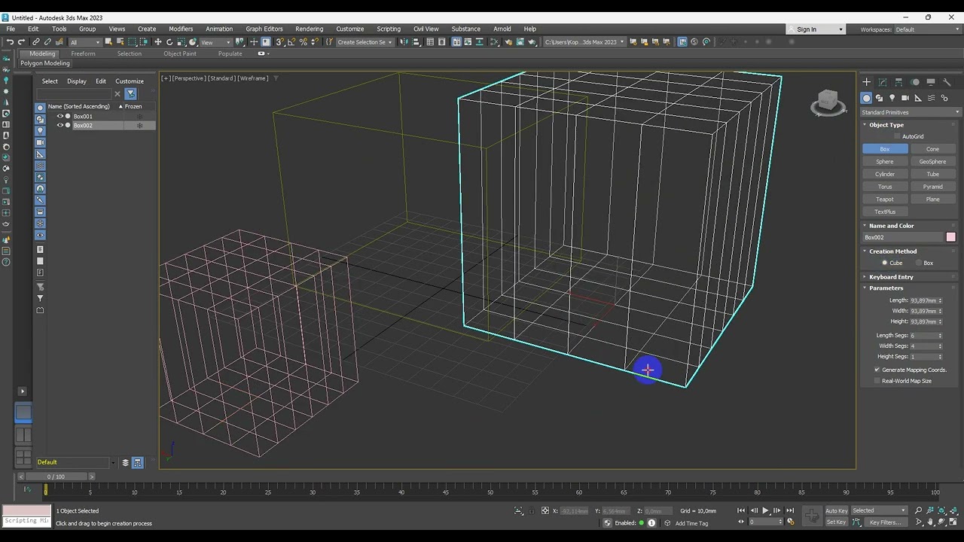The image size is (964, 542).
Task: Switch to Lights creation category
Action: click(x=892, y=98)
